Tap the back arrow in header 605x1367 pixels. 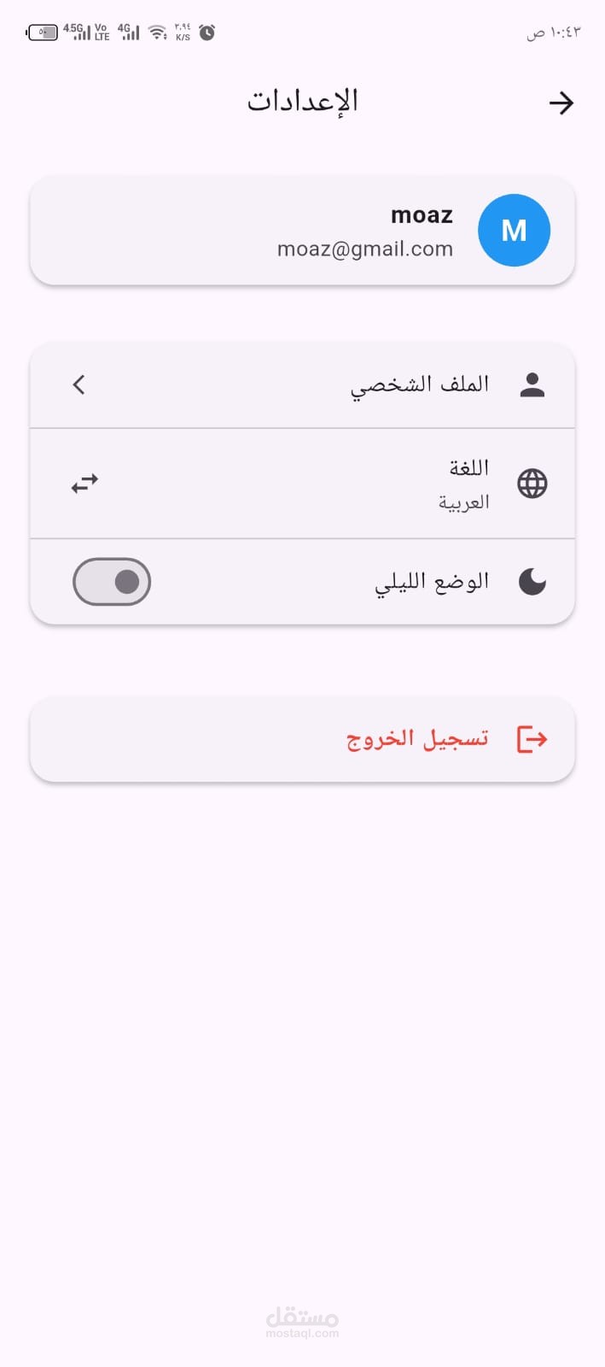pyautogui.click(x=561, y=103)
